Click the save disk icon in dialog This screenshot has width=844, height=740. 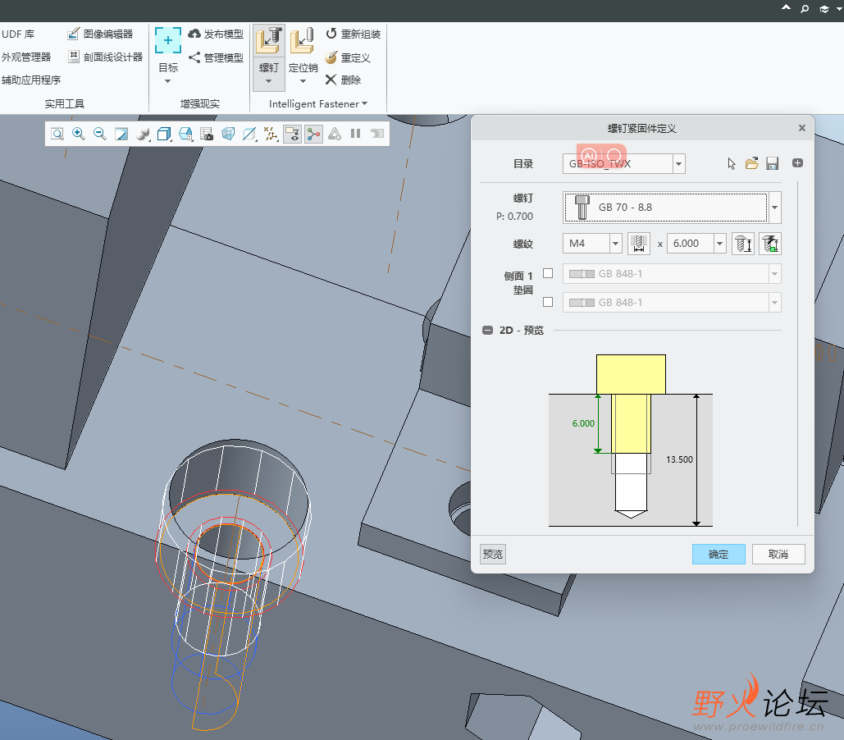pos(773,163)
